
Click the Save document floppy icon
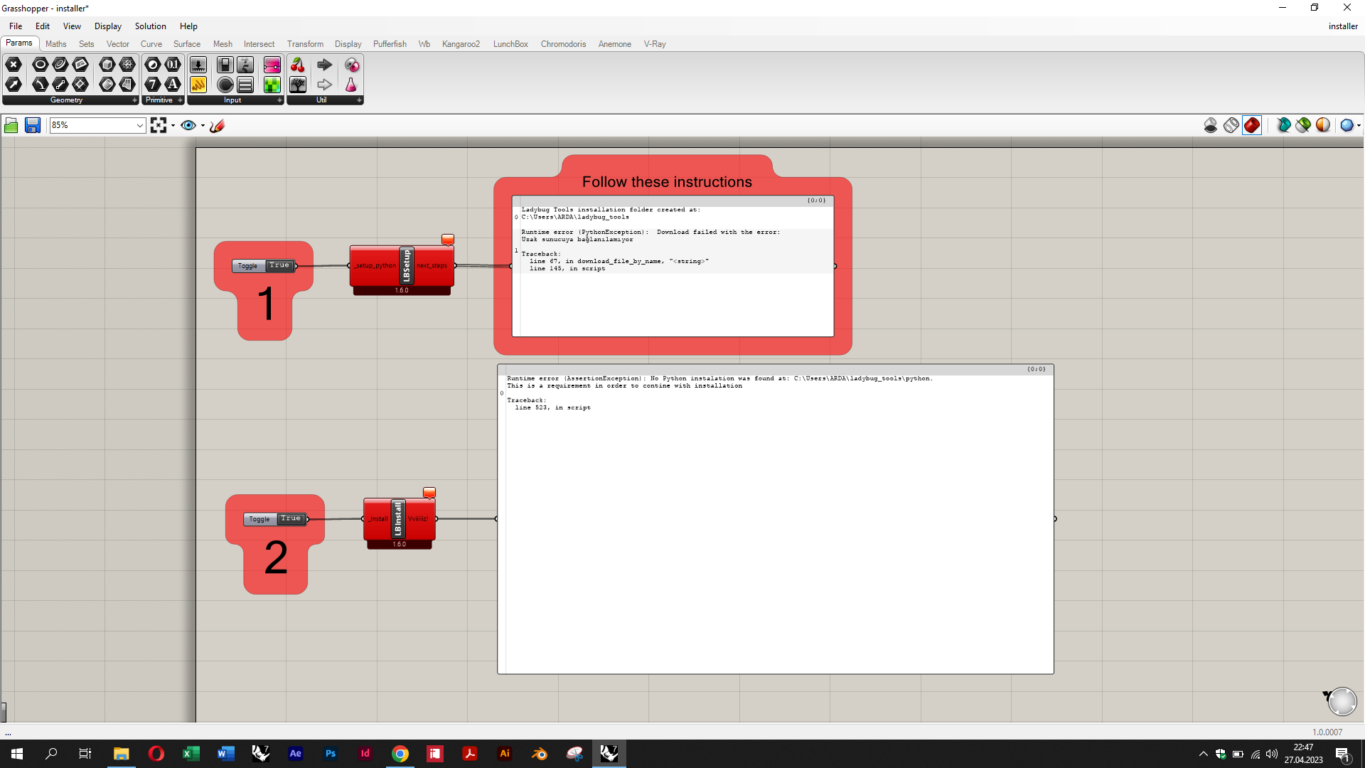pos(33,125)
